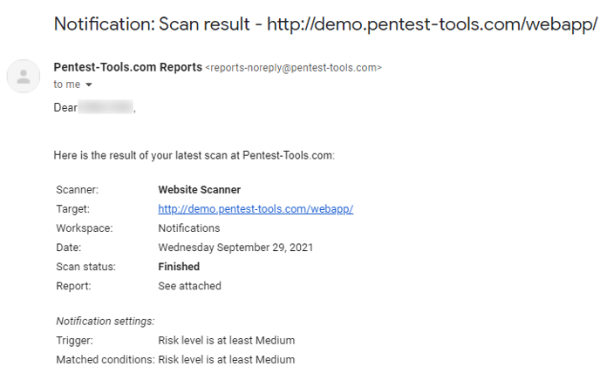This screenshot has width=600, height=380.
Task: Click the Scan status: field label
Action: (x=85, y=267)
